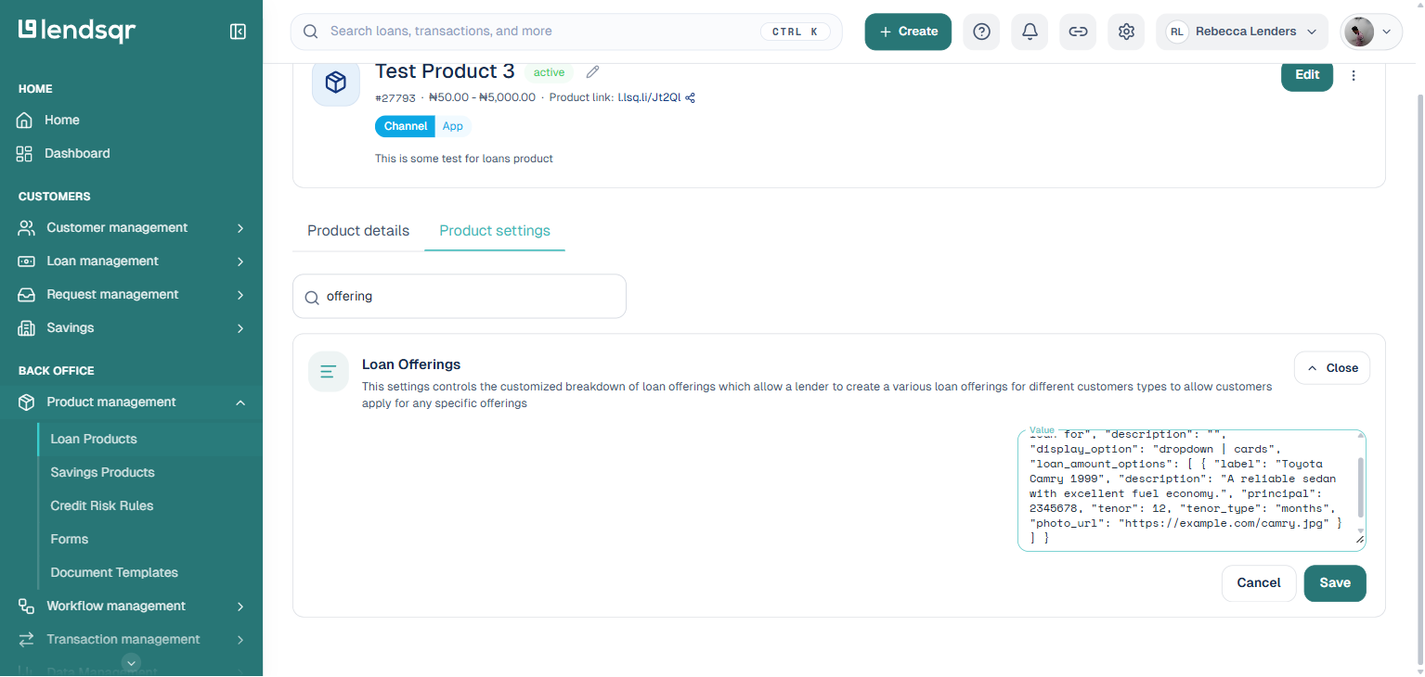This screenshot has width=1425, height=677.
Task: Select Savings Products submenu item
Action: pyautogui.click(x=102, y=472)
